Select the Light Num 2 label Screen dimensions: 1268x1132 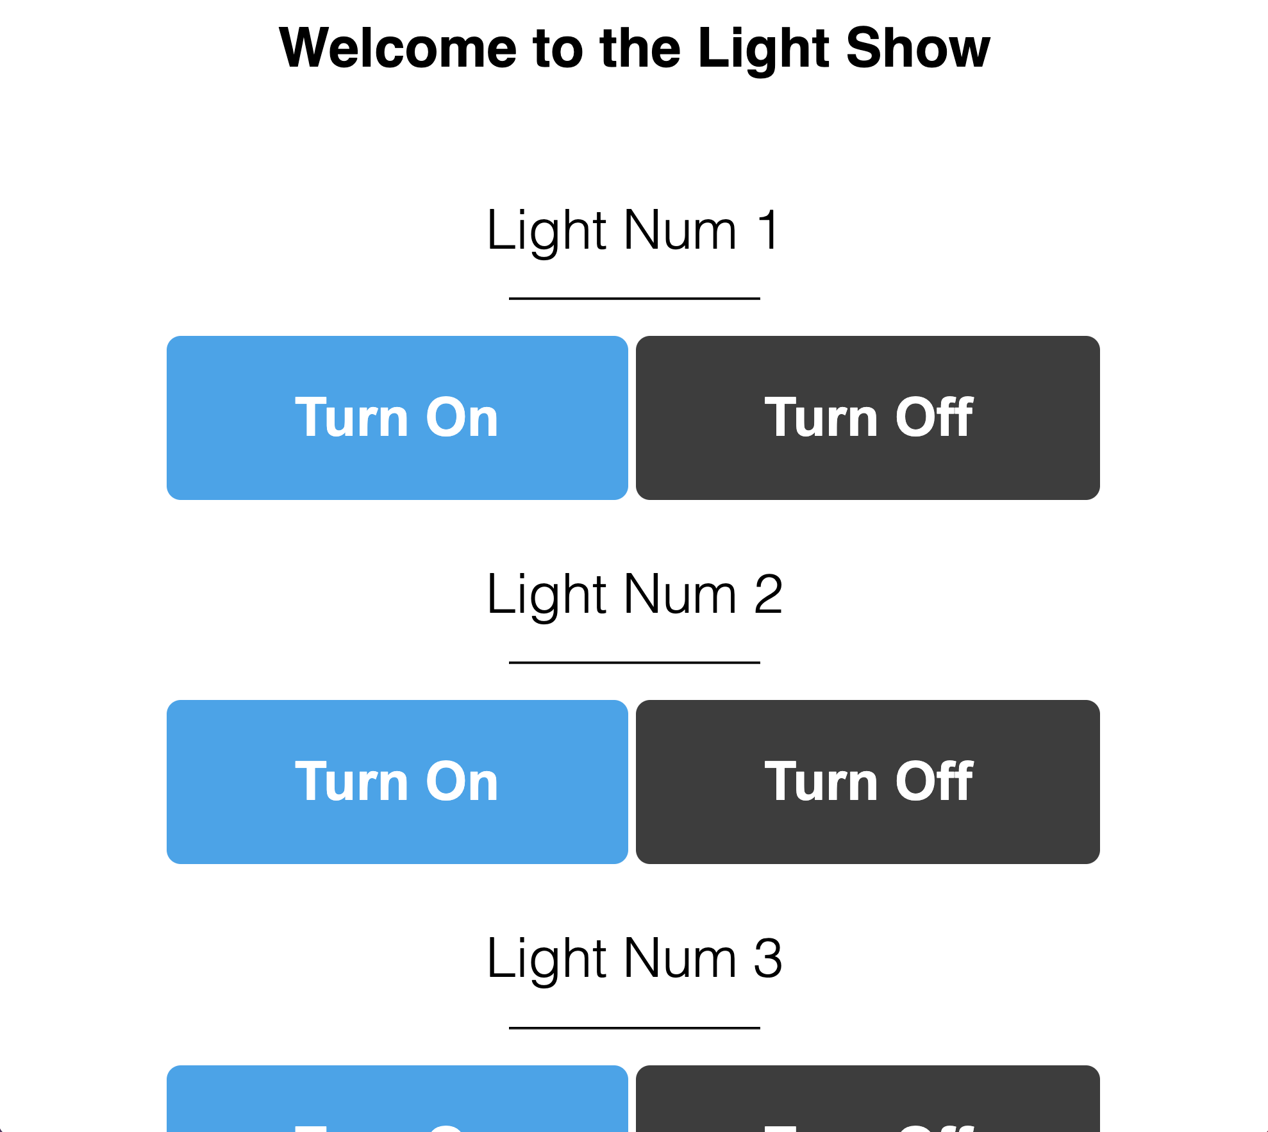click(634, 595)
